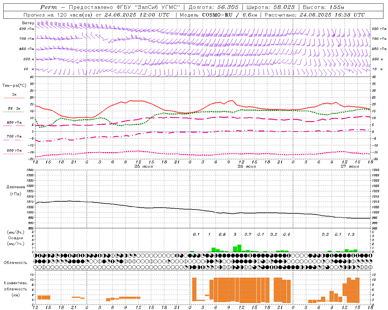Click the "Высота: 155м" elevation value
388x310 pixels.
[324, 7]
